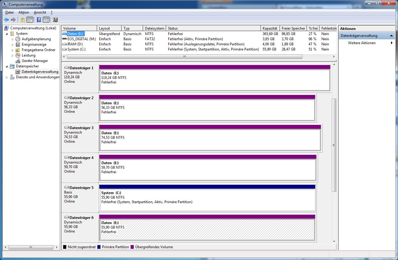Click the purple Übergreifendes Volume legend swatch

132,247
